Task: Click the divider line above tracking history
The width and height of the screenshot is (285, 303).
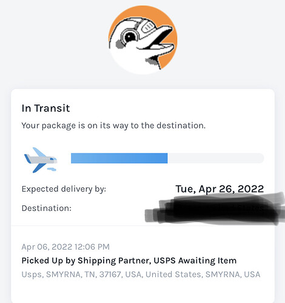Action: pos(142,225)
